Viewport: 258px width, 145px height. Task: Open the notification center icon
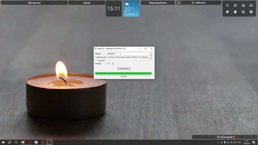coord(254,142)
